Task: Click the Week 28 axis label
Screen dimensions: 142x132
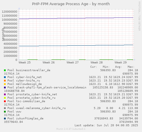Action: [97, 63]
